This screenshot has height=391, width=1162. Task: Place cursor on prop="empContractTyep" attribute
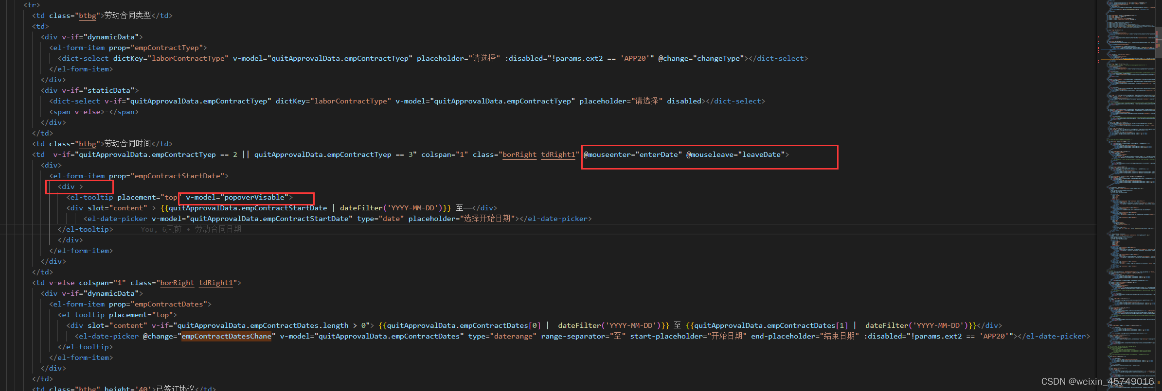[x=156, y=48]
